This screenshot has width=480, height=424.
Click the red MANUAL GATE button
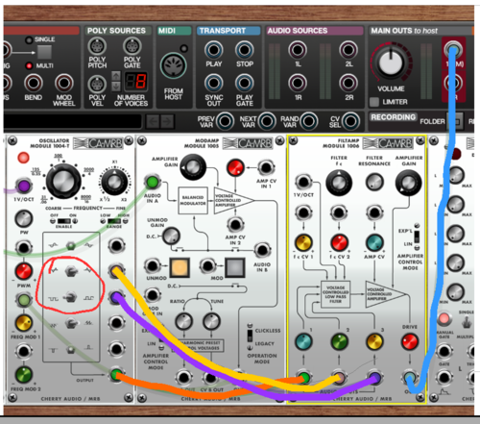click(x=444, y=319)
